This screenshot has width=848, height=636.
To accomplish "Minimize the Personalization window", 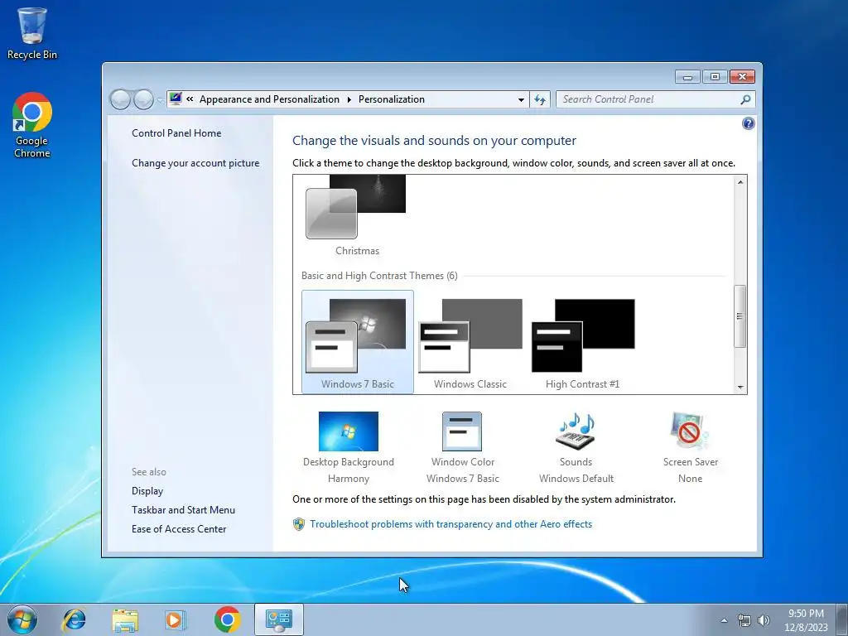I will [x=687, y=77].
